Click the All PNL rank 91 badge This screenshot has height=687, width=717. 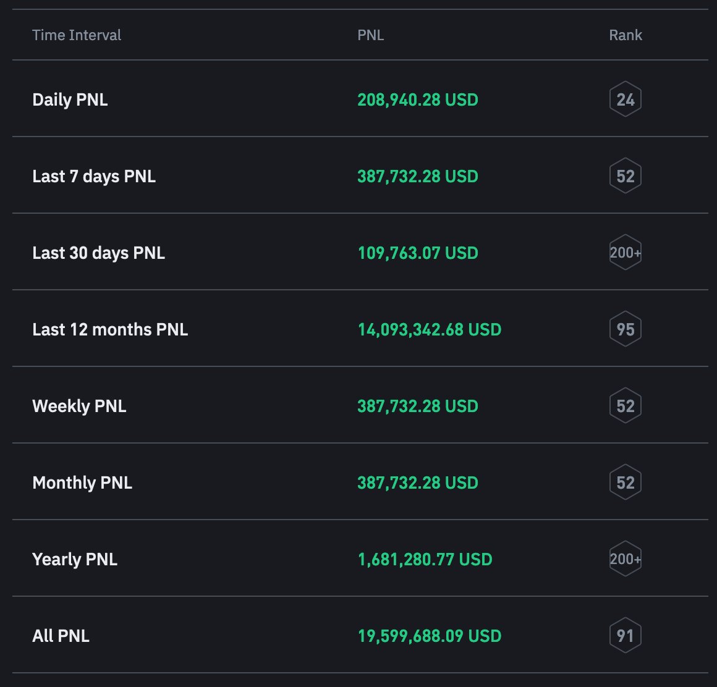tap(625, 635)
